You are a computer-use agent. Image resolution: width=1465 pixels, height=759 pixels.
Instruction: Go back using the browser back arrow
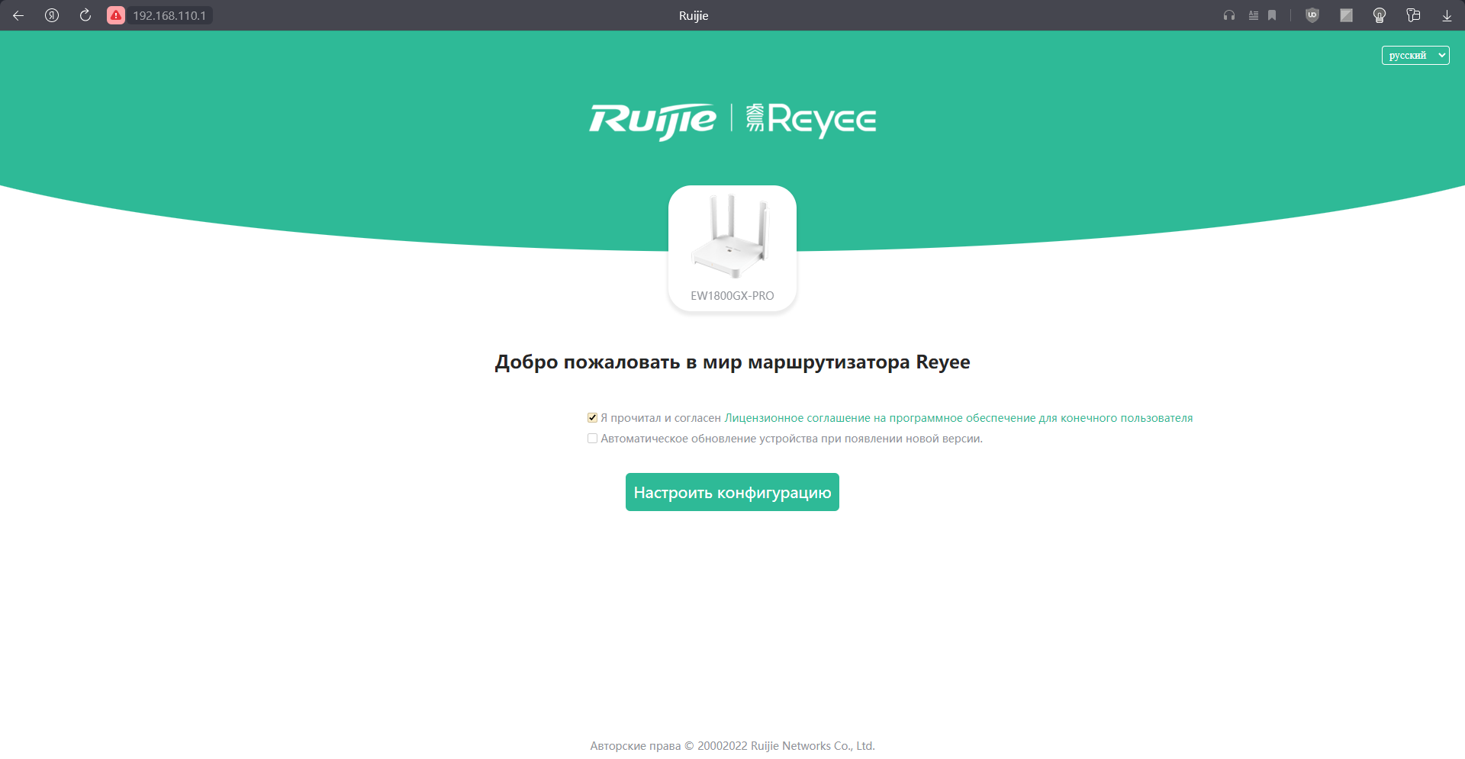click(x=18, y=15)
